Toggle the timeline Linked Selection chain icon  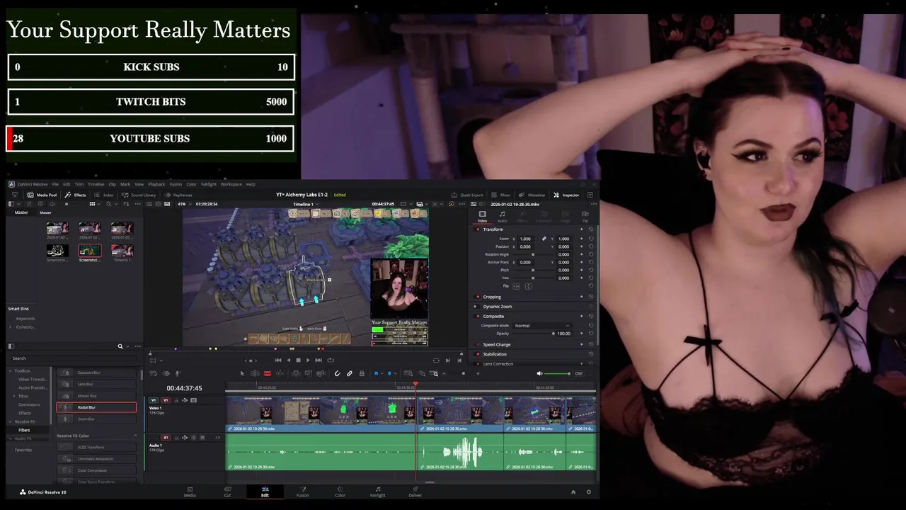pyautogui.click(x=349, y=373)
